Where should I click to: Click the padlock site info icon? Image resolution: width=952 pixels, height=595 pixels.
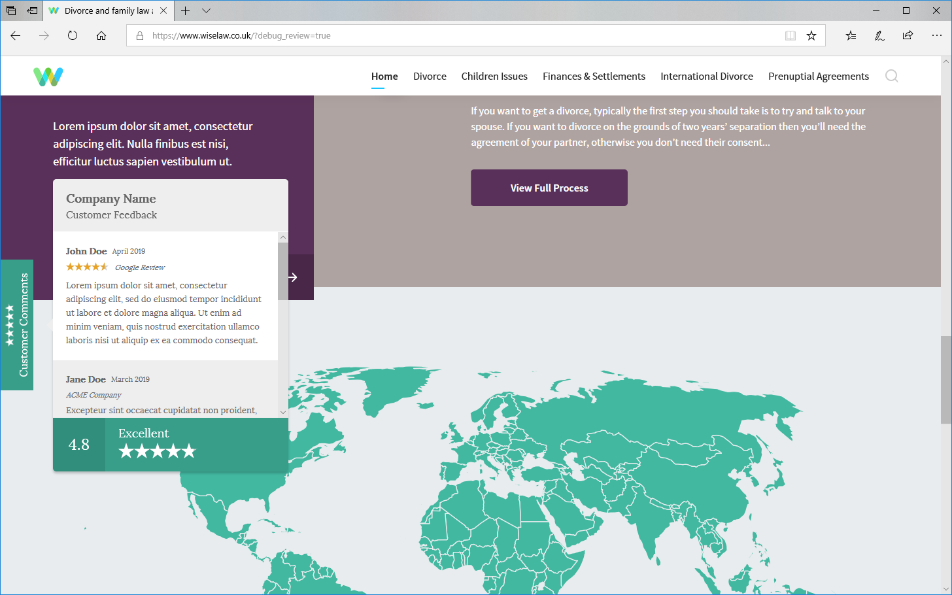click(x=139, y=35)
